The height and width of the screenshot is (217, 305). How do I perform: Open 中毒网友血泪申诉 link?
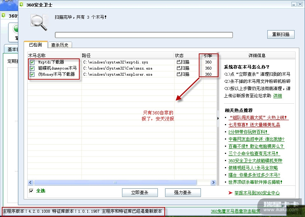coord(256,139)
